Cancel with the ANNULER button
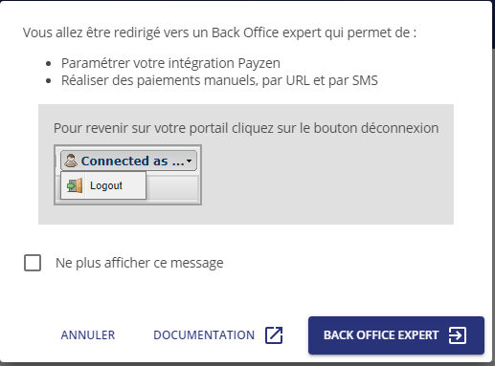Screen dimensions: 495x366 click(88, 335)
